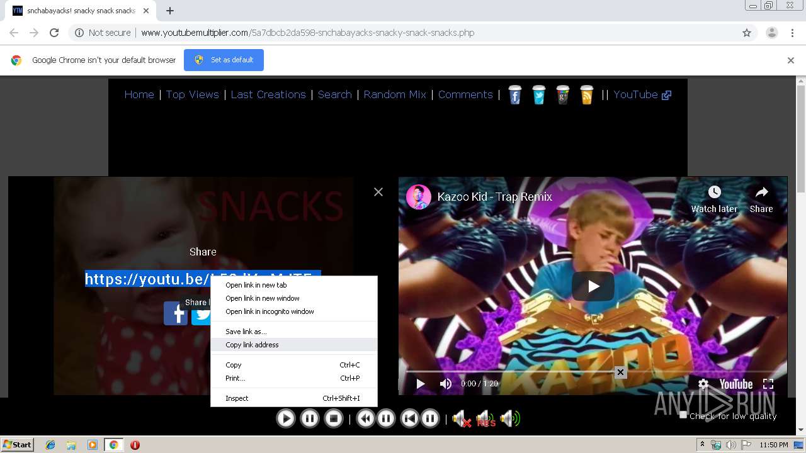Screen dimensions: 806x453
Task: Click the mute-all speaker with the red X
Action: 462,418
